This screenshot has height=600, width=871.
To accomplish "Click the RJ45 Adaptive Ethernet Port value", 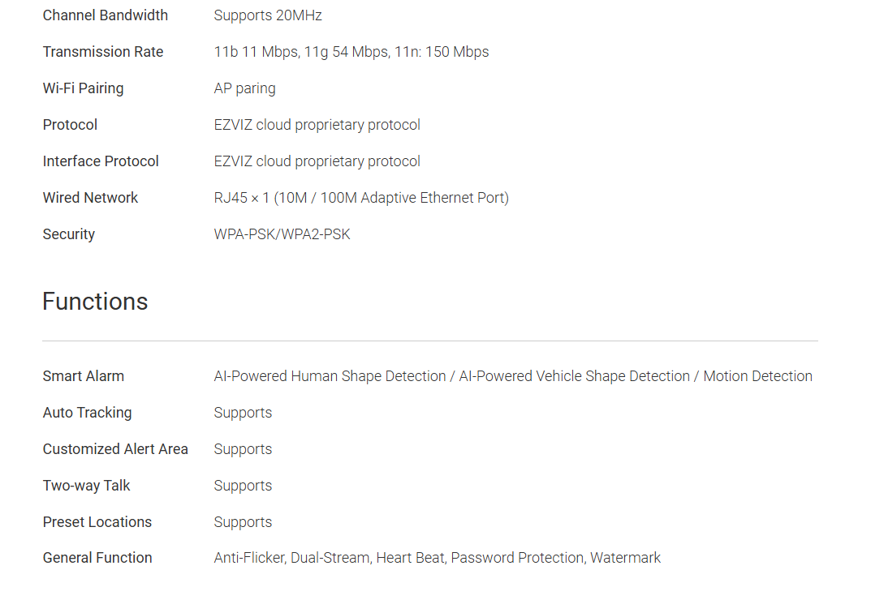I will [x=361, y=198].
